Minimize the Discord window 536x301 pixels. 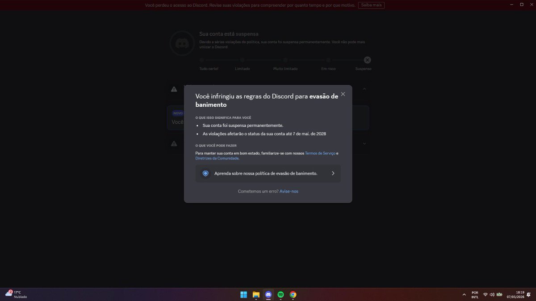pyautogui.click(x=511, y=4)
